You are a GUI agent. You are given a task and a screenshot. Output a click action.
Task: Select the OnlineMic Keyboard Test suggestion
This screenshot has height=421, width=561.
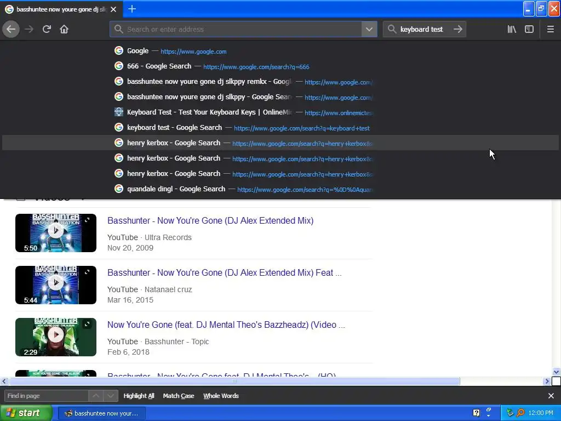[x=280, y=112]
